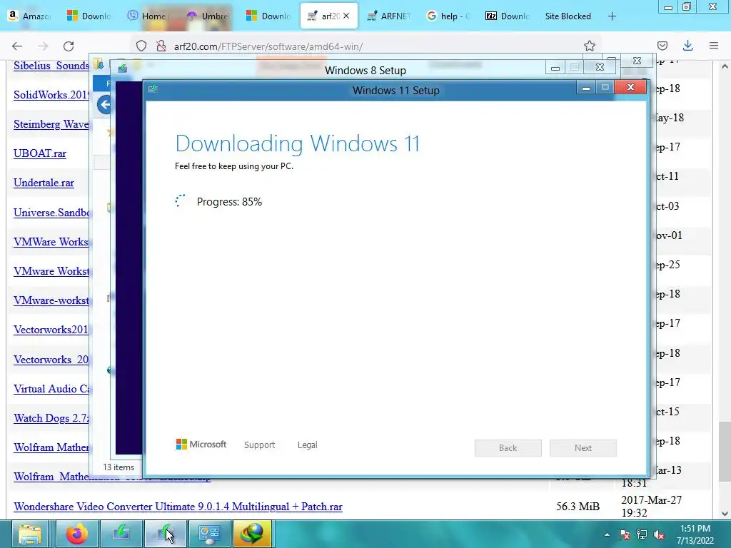Reload the current page
This screenshot has height=548, width=731.
(x=69, y=46)
